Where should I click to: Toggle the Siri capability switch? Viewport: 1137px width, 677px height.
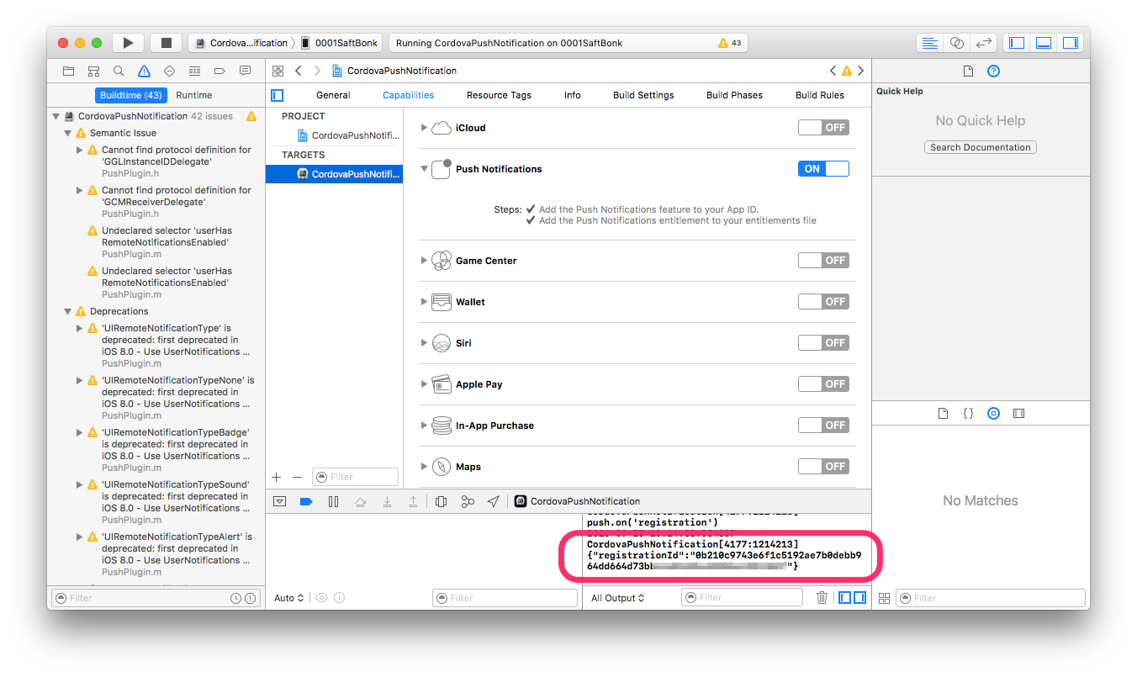(x=823, y=343)
